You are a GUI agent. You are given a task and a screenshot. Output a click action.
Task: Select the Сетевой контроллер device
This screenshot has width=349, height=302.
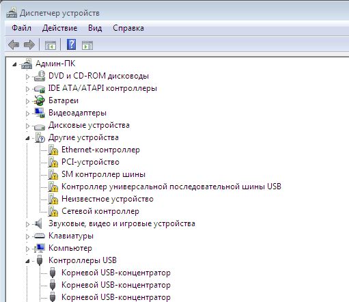[100, 211]
